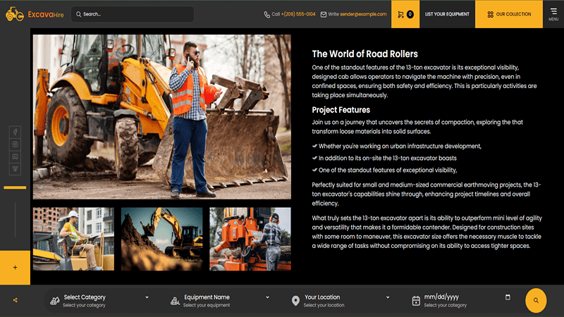Click the phone icon beside Call
The image size is (564, 317).
pyautogui.click(x=267, y=14)
